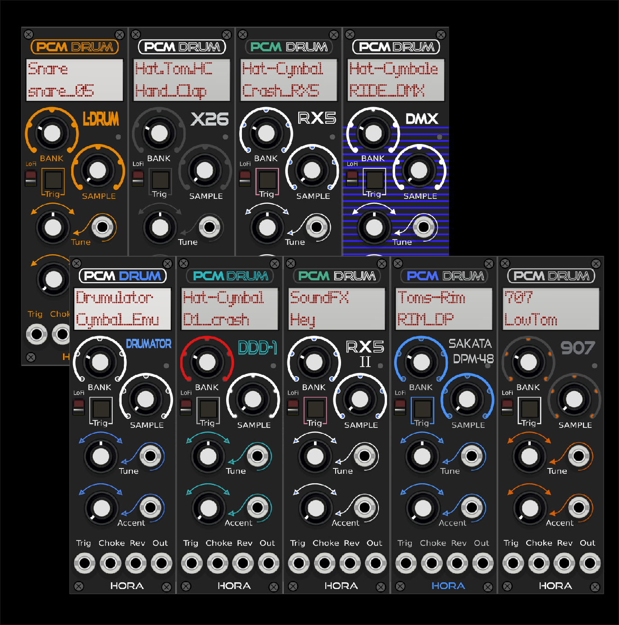Click the Rev jack on the DDD-1 module
619x625 pixels.
[x=243, y=563]
